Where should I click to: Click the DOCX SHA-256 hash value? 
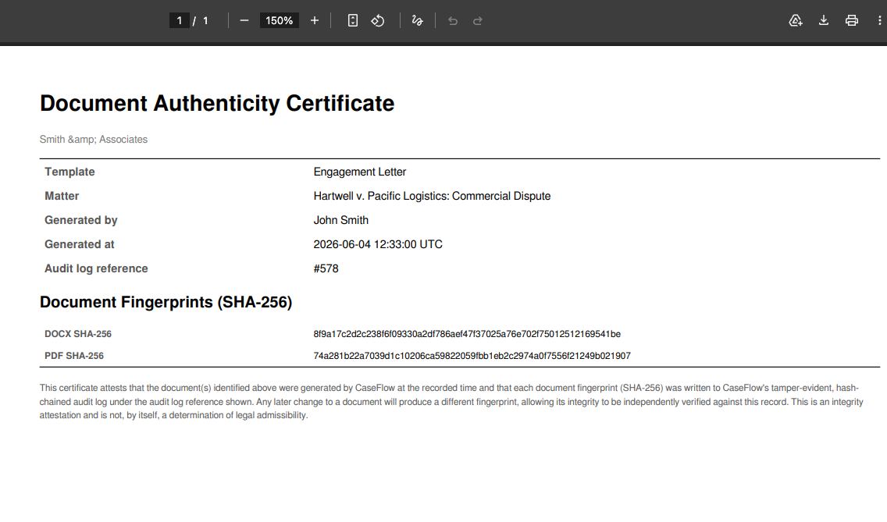pyautogui.click(x=467, y=334)
